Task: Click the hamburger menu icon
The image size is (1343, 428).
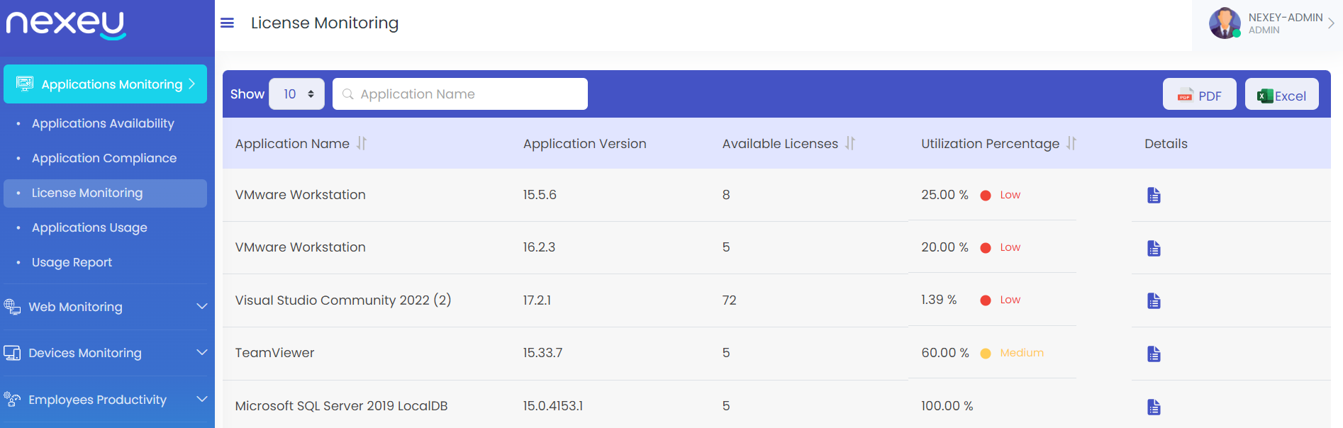Action: (227, 23)
